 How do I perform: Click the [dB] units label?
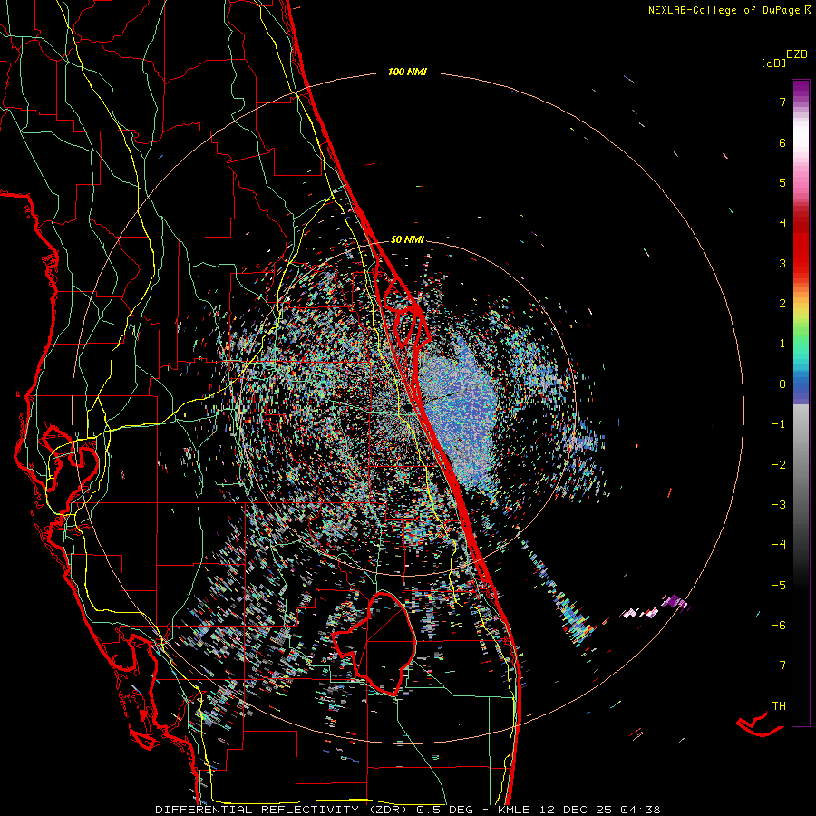point(773,63)
